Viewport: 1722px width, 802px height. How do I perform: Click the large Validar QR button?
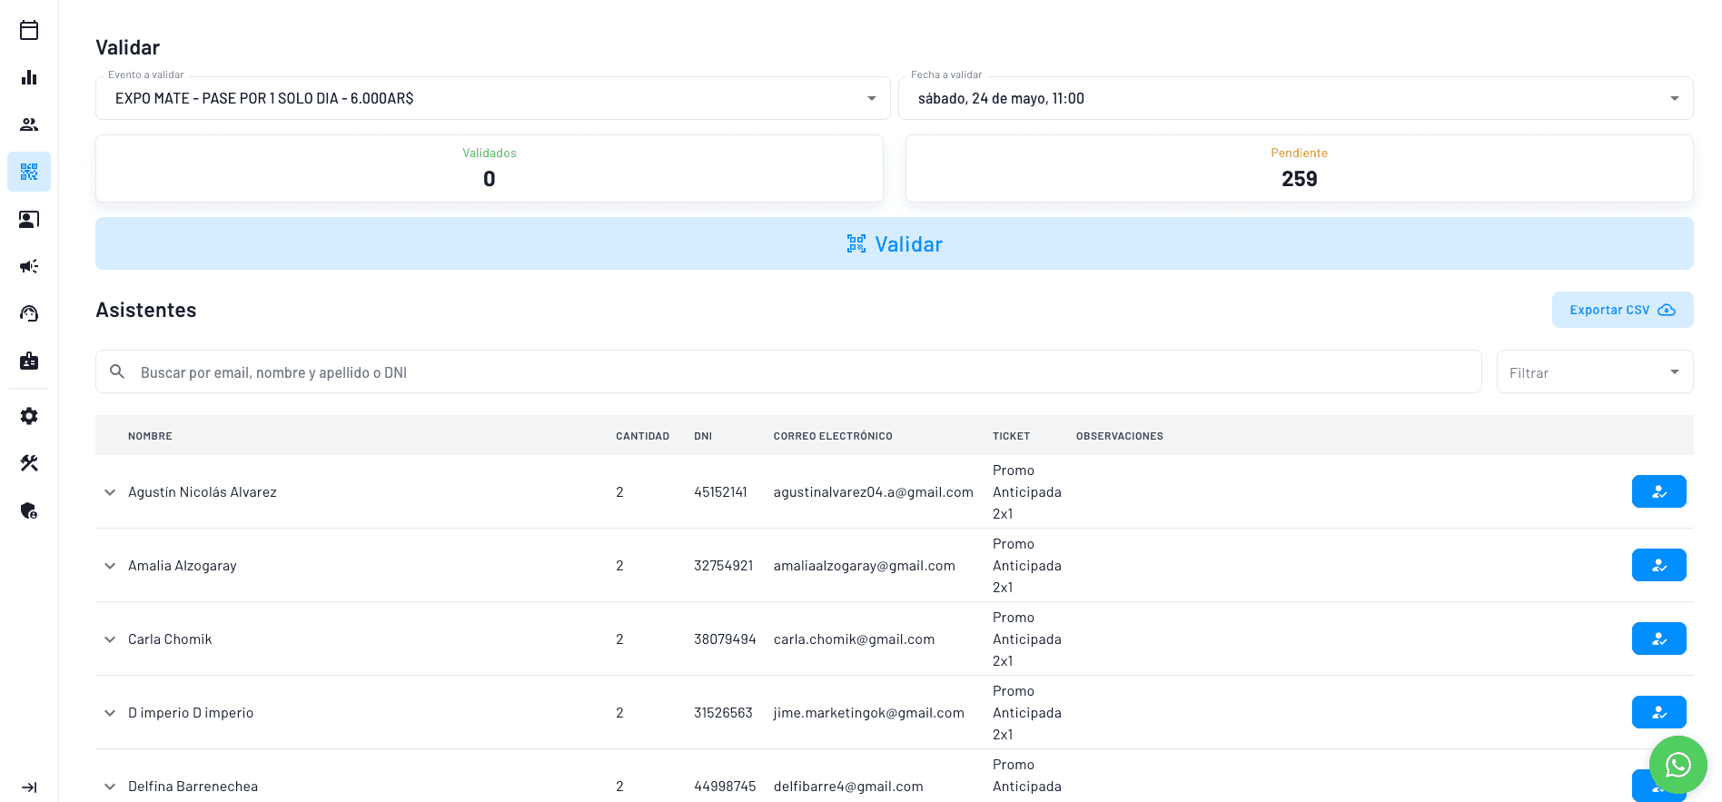(895, 243)
